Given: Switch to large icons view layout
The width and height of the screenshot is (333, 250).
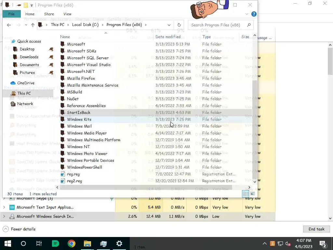Looking at the screenshot, I should (x=252, y=194).
